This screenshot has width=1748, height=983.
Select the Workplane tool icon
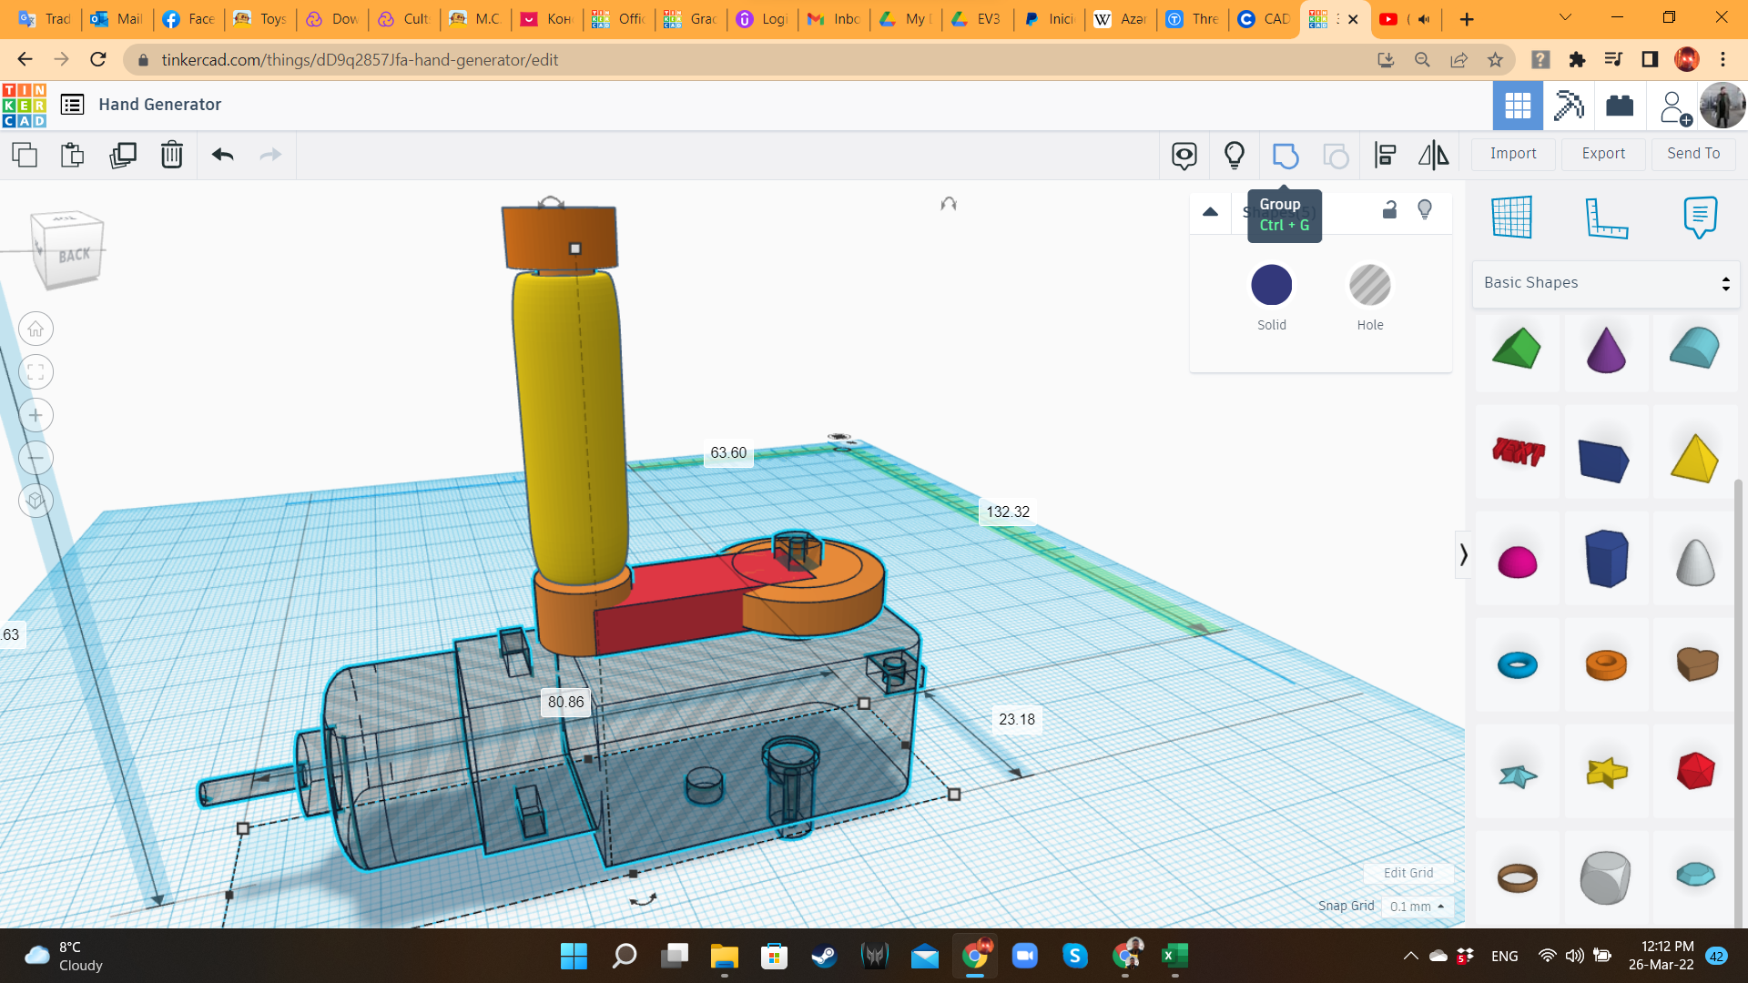pos(1512,218)
